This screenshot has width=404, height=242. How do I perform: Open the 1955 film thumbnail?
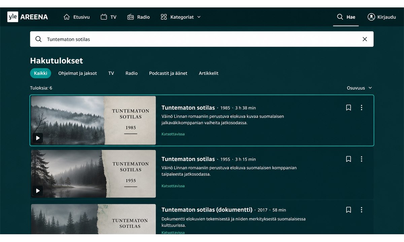click(93, 174)
